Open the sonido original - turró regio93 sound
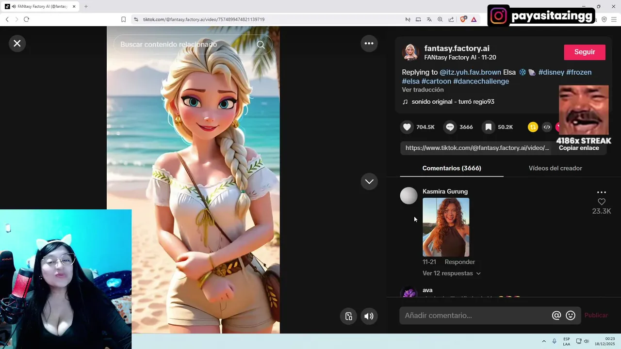The image size is (621, 349). [x=453, y=102]
